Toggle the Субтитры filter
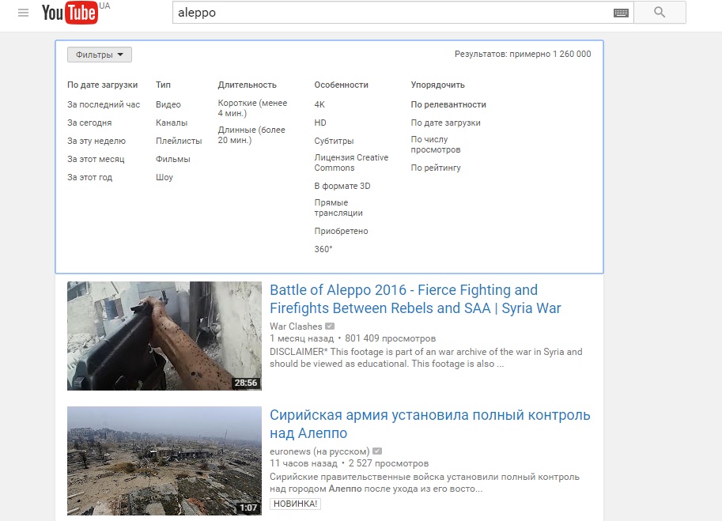Viewport: 722px width, 521px height. (x=334, y=141)
